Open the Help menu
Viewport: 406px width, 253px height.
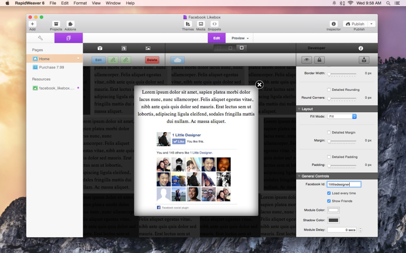coord(130,3)
